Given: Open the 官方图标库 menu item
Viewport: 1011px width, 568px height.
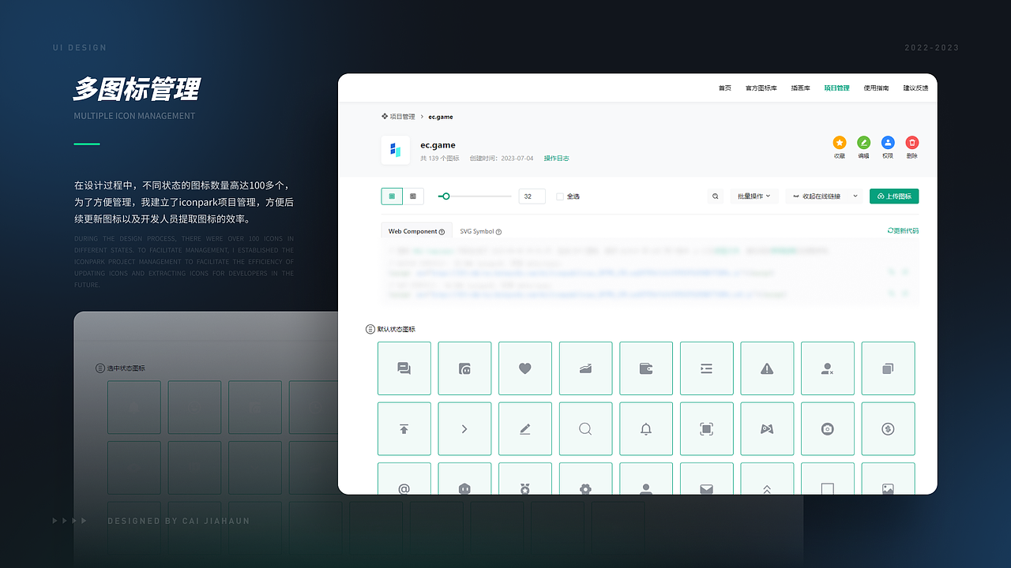Looking at the screenshot, I should 760,88.
